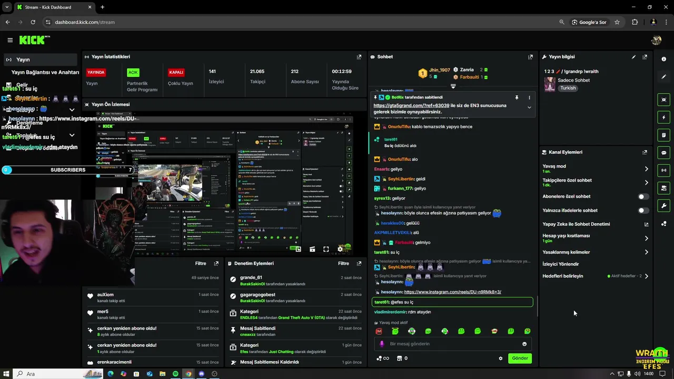Expand the Yavaş mod settings
The height and width of the screenshot is (379, 674).
point(647,169)
